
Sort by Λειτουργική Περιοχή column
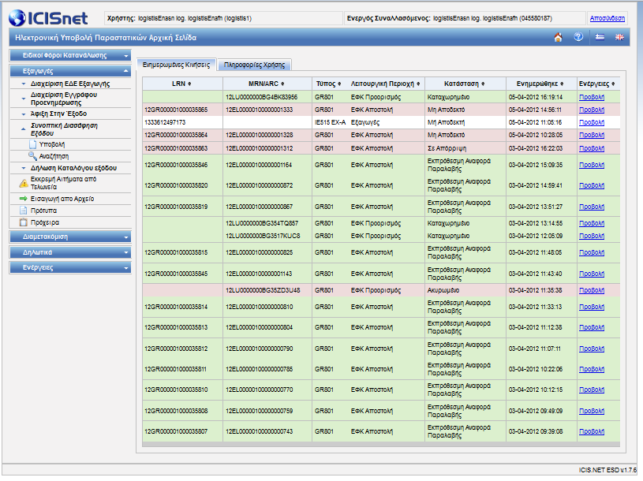click(386, 84)
